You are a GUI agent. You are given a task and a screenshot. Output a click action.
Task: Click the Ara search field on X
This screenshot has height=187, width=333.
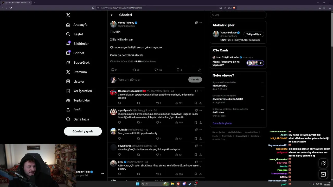pyautogui.click(x=238, y=15)
